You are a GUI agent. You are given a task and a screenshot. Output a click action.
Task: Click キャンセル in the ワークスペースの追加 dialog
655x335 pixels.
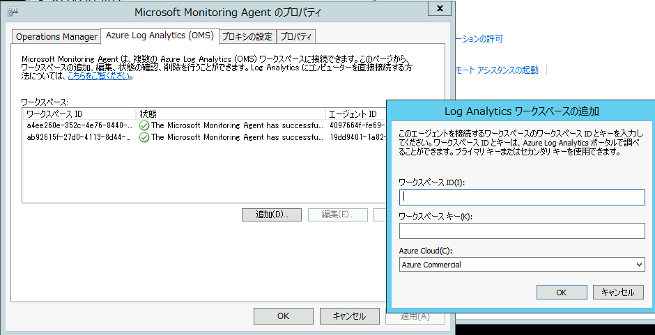pos(618,293)
